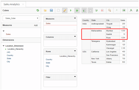Collapse the Location_Dimension tree node

point(4,46)
